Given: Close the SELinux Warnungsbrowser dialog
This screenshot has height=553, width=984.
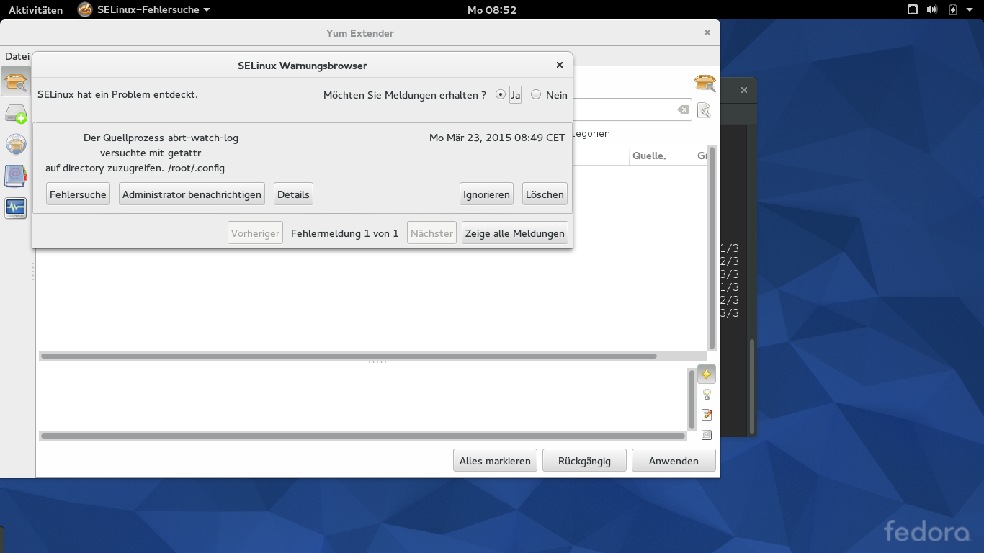Looking at the screenshot, I should click(x=560, y=65).
